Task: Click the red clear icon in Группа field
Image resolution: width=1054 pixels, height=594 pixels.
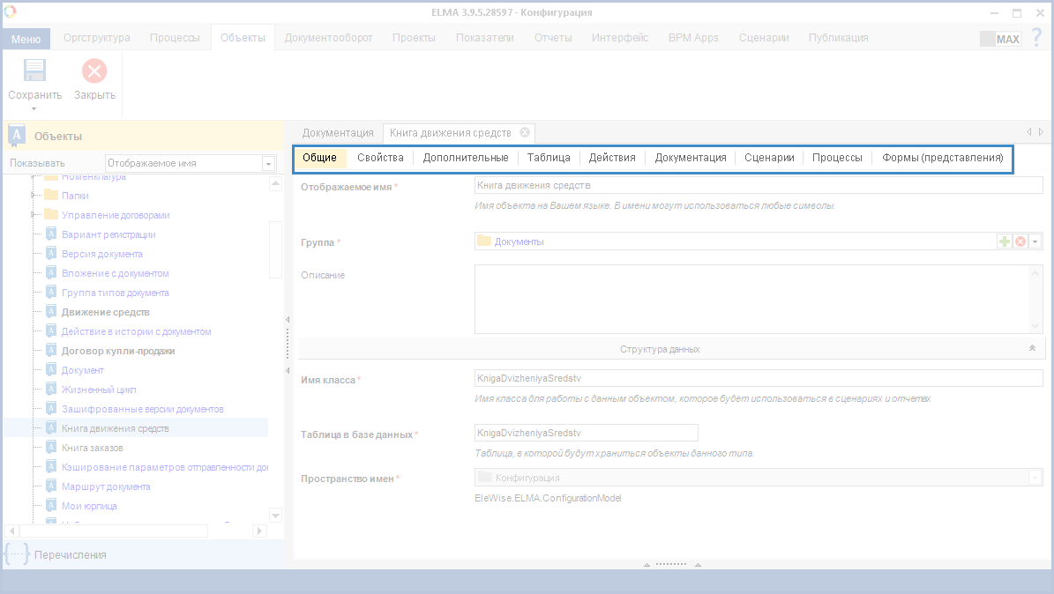Action: (1020, 241)
